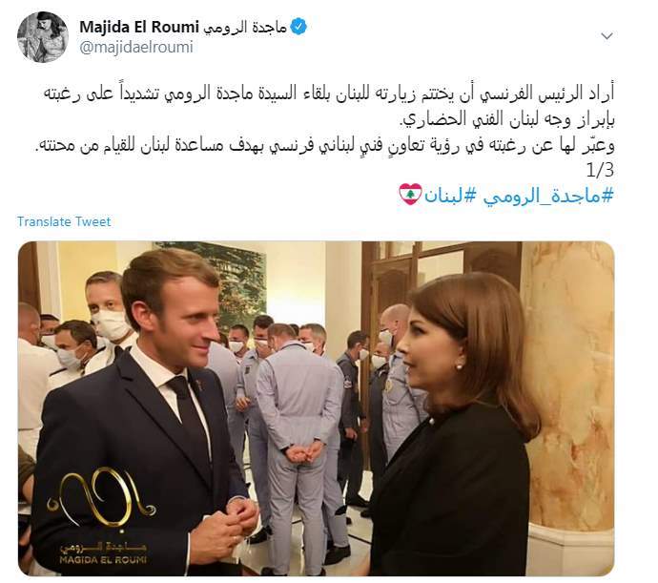This screenshot has width=658, height=583.
Task: Click Translate Tweet
Action: [x=64, y=221]
